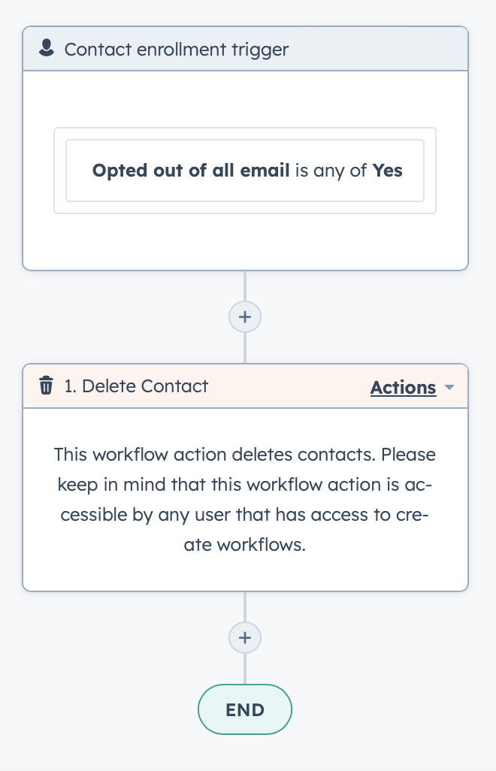Select the 'Opted out of all email' filter box

[245, 171]
